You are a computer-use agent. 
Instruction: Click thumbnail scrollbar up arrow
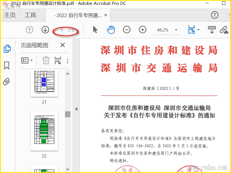coord(68,74)
